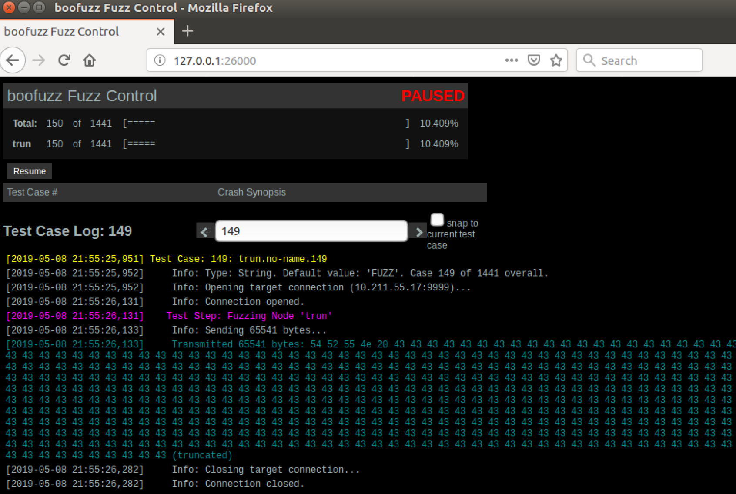Reload the boofuzz page
This screenshot has width=736, height=494.
pyautogui.click(x=64, y=60)
